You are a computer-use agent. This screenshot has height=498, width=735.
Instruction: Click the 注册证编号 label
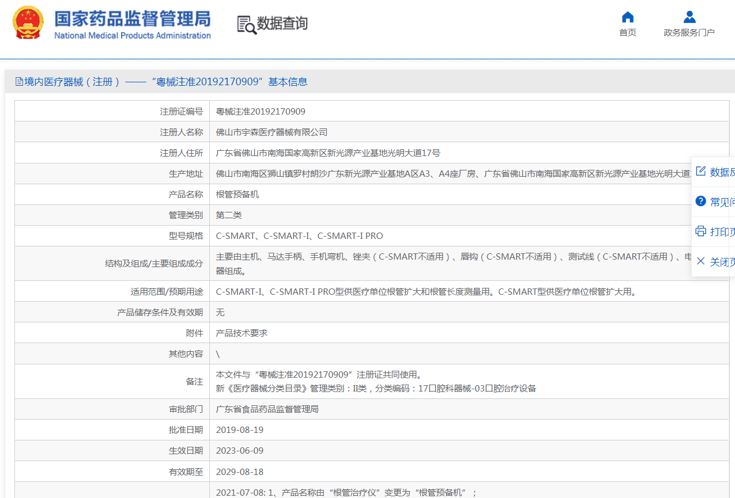click(x=182, y=111)
